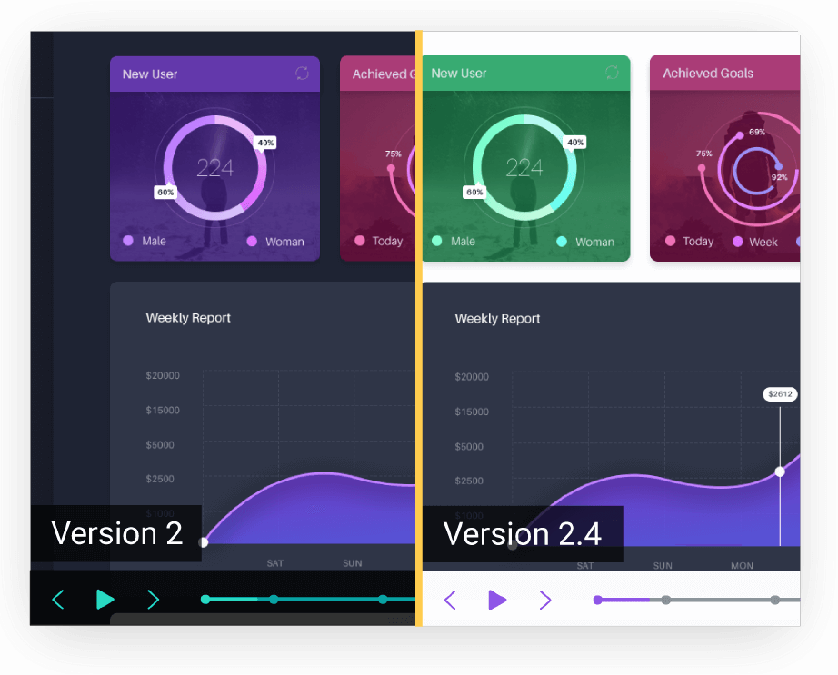Click the Version 2.4 caption label
838x675 pixels.
(523, 534)
